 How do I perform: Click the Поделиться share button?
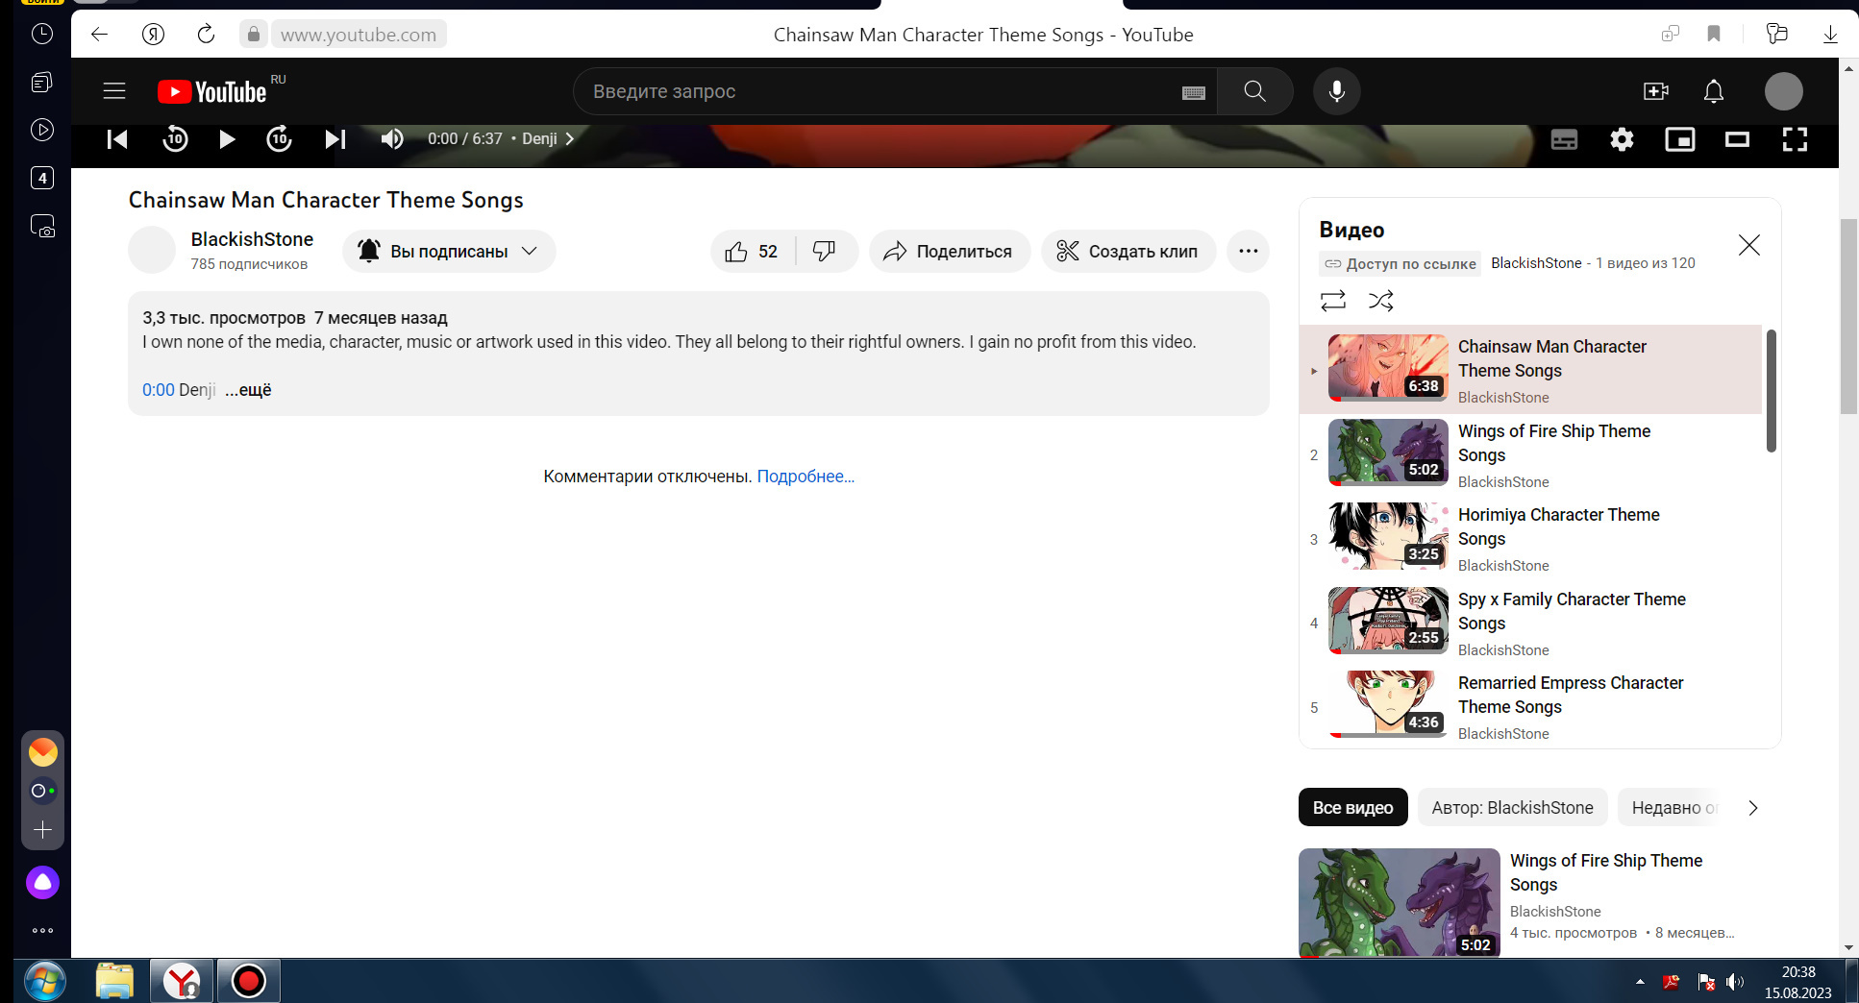(949, 252)
